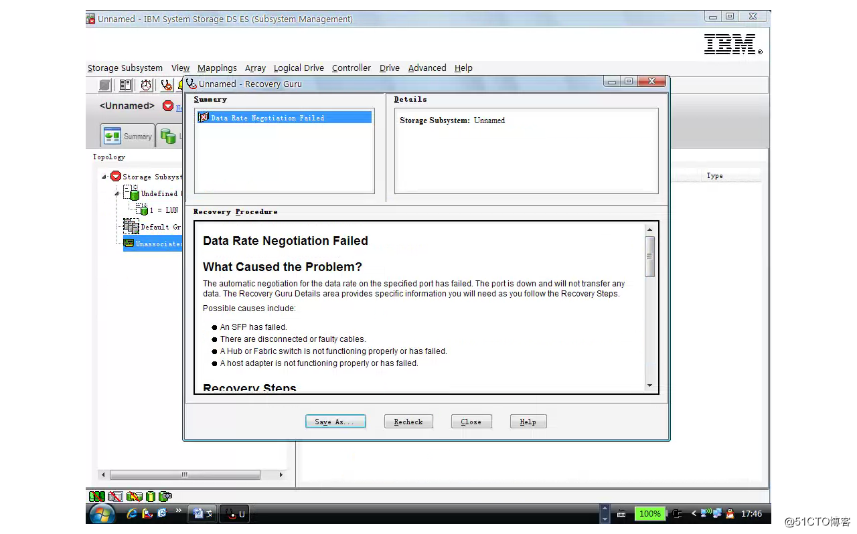Switch to the Summary tab

click(x=128, y=136)
